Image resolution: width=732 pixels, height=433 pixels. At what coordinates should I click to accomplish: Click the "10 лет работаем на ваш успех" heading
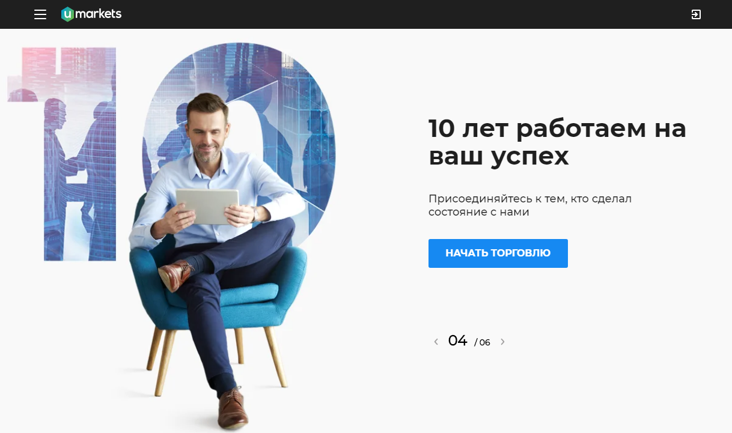pos(557,142)
